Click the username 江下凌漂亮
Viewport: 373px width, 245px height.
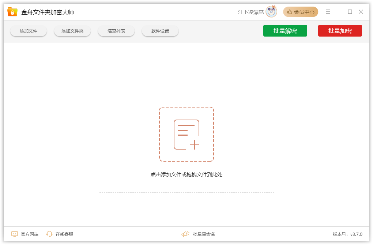click(x=251, y=12)
